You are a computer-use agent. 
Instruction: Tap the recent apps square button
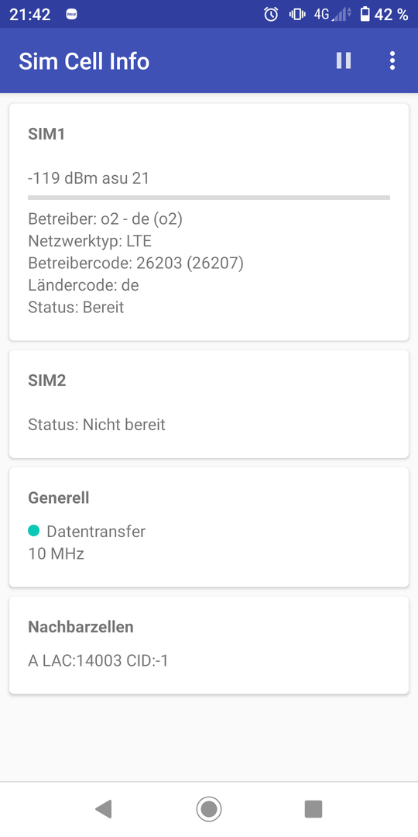tap(313, 809)
